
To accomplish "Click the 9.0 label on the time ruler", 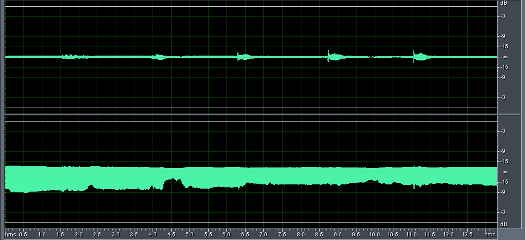I will 338,235.
